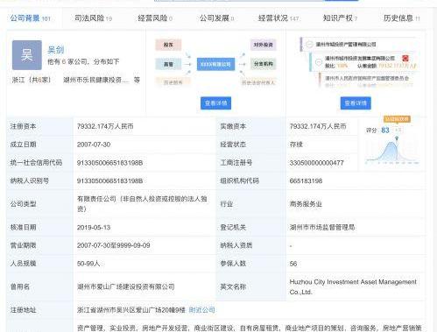Click the 高管 box in the diagram
This screenshot has height=332, width=437.
click(x=168, y=64)
